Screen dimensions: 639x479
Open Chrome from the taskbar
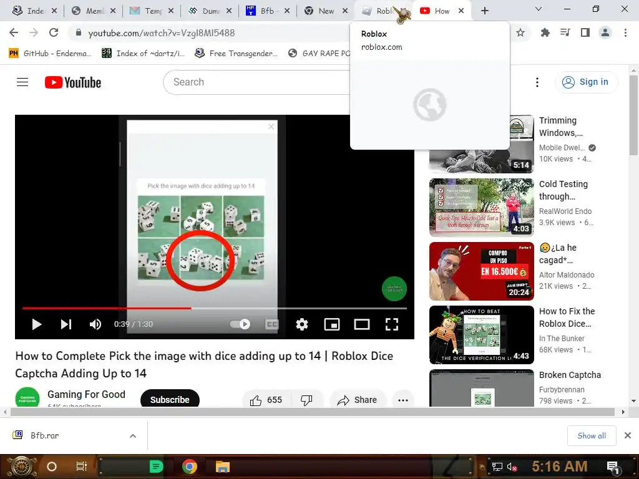190,467
